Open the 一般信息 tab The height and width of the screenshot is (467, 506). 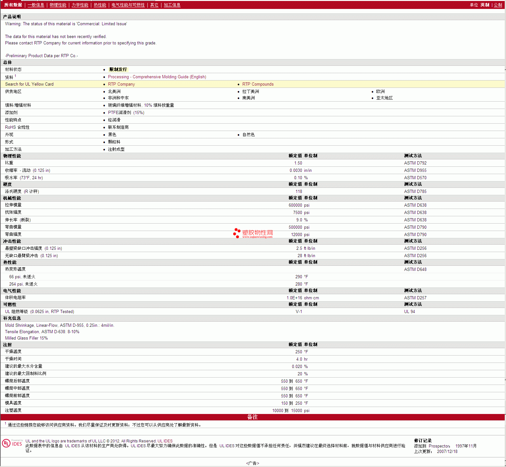(36, 5)
